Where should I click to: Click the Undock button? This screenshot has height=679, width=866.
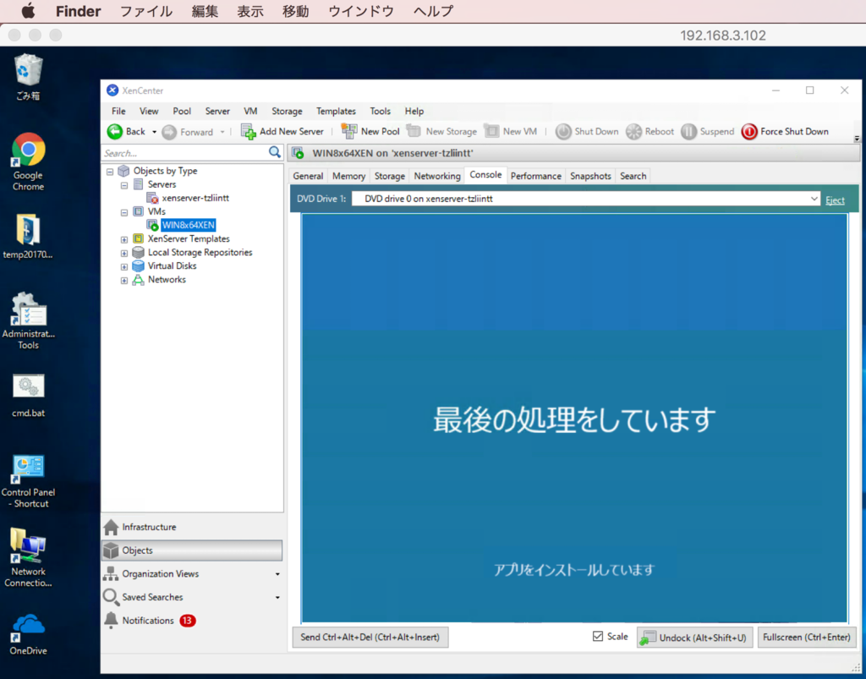[x=694, y=638]
